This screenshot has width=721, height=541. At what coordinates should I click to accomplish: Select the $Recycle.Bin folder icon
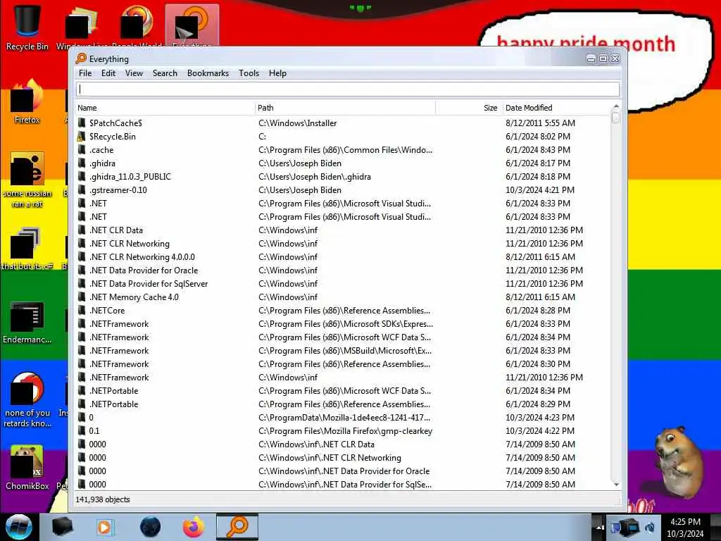tap(82, 136)
